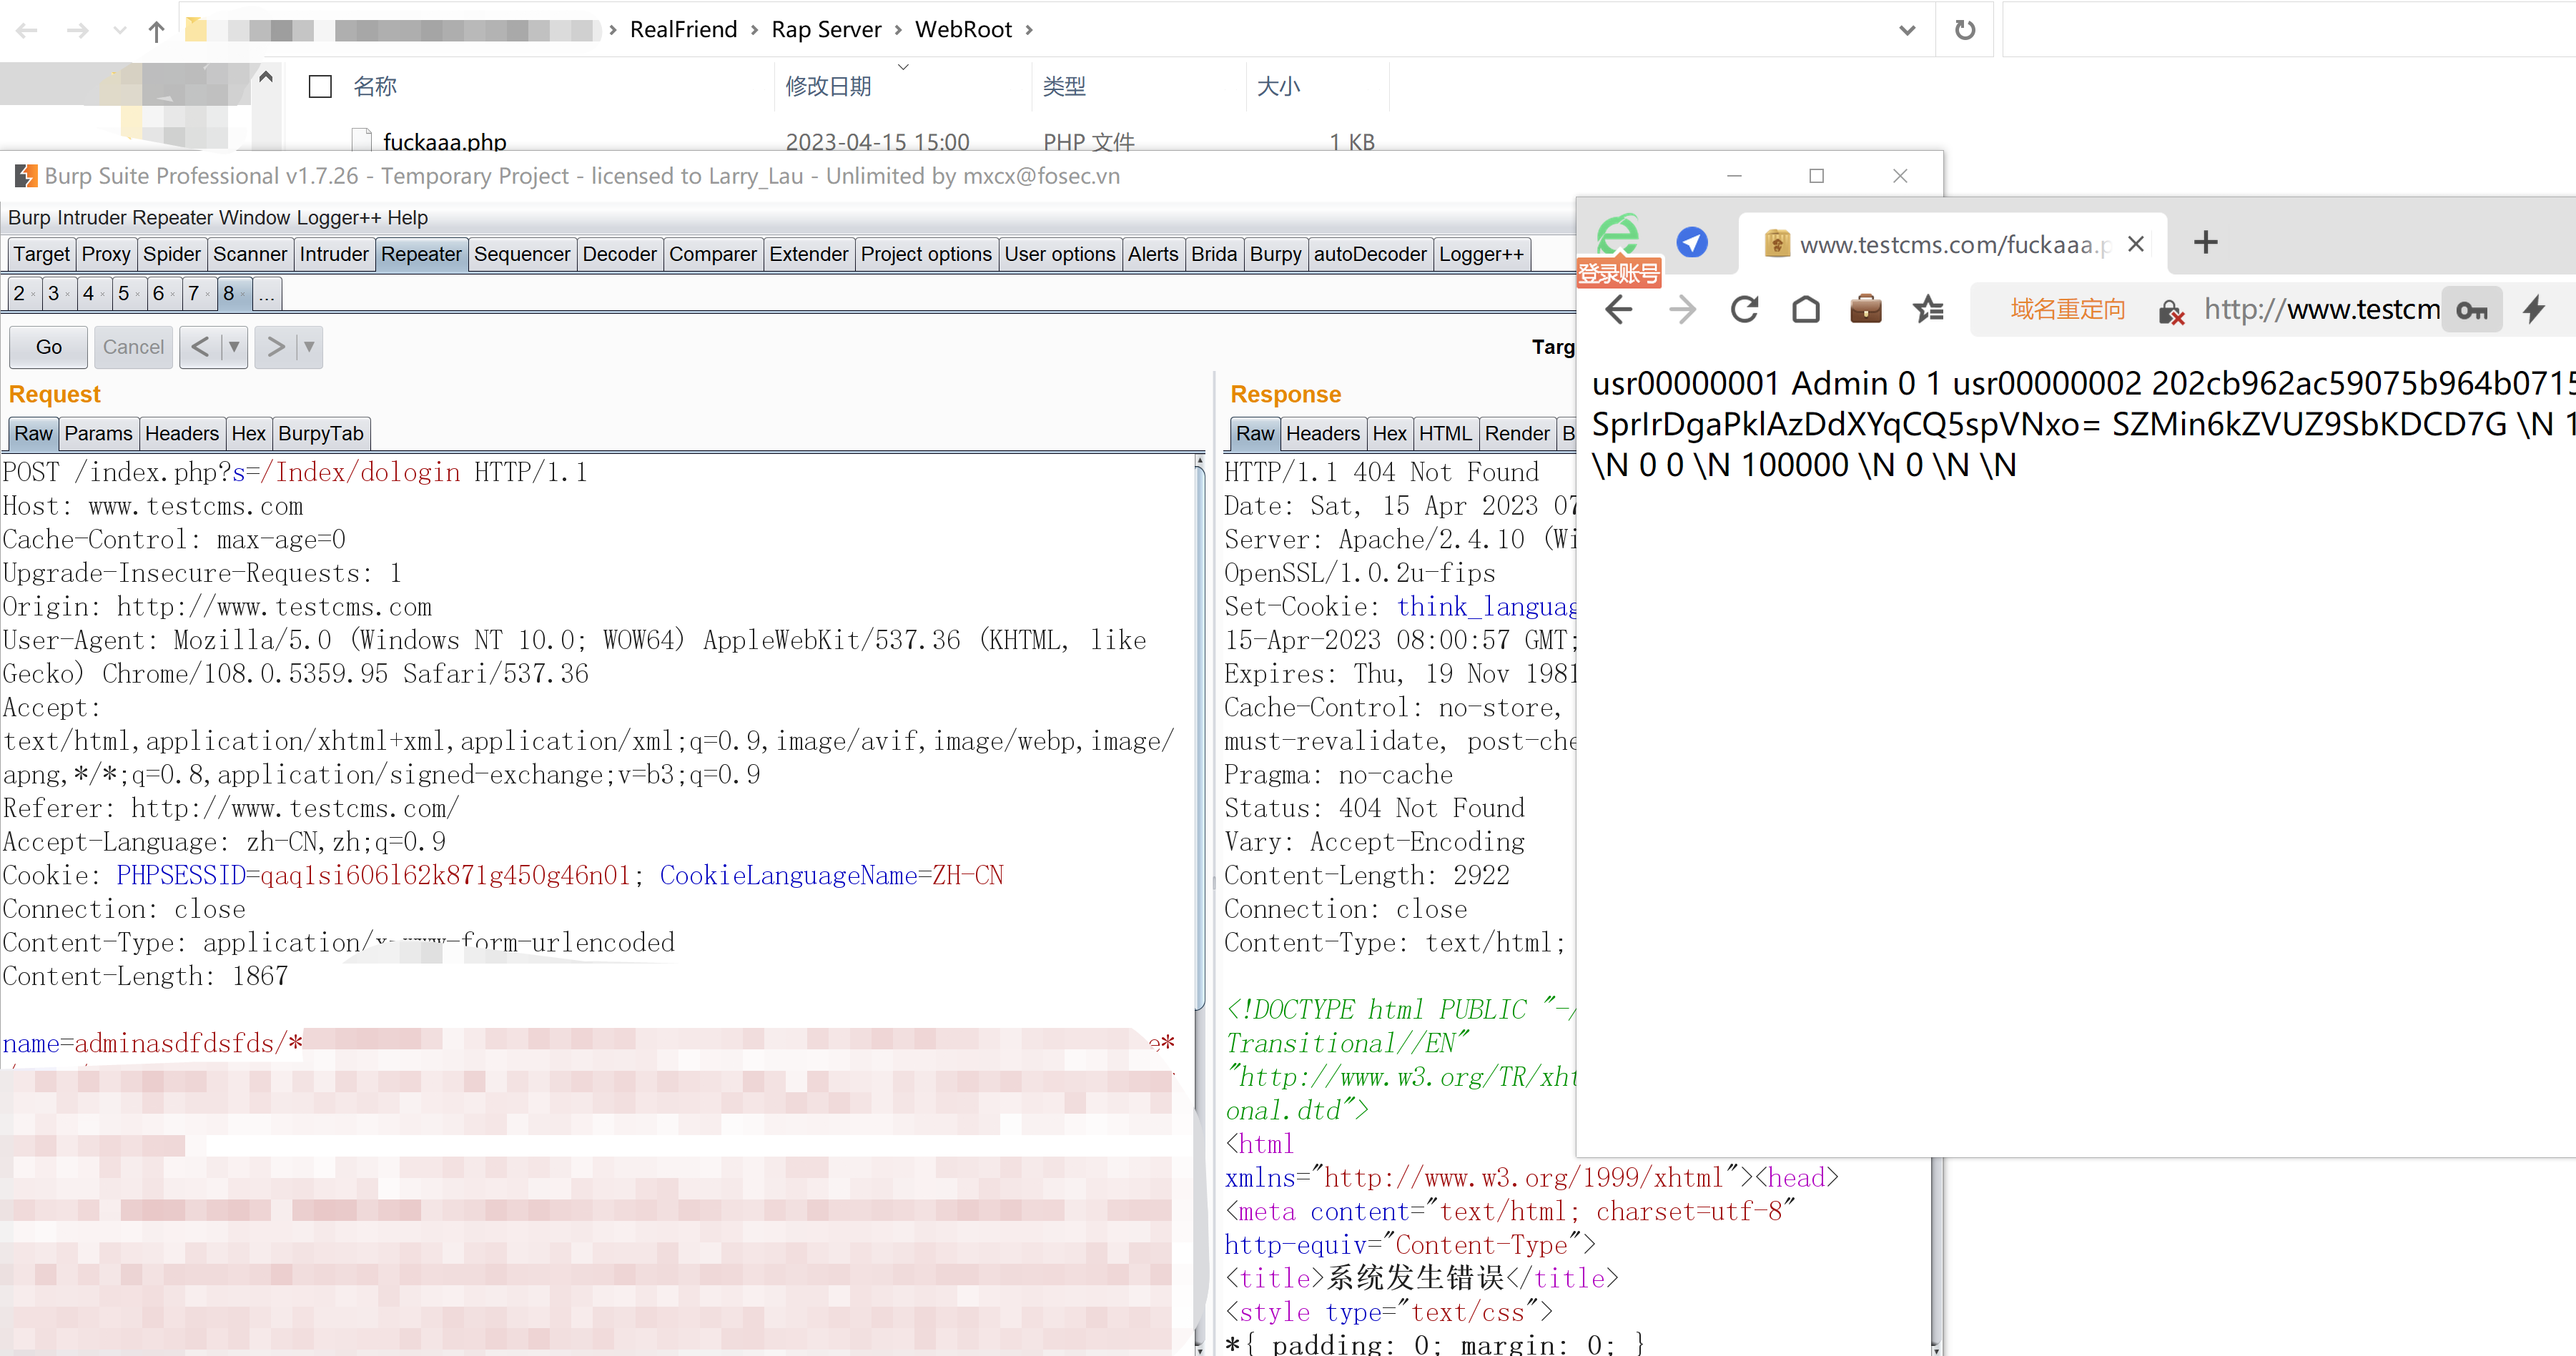Select the fuckaaa.php file icon
Image resolution: width=2576 pixels, height=1356 pixels.
click(362, 141)
